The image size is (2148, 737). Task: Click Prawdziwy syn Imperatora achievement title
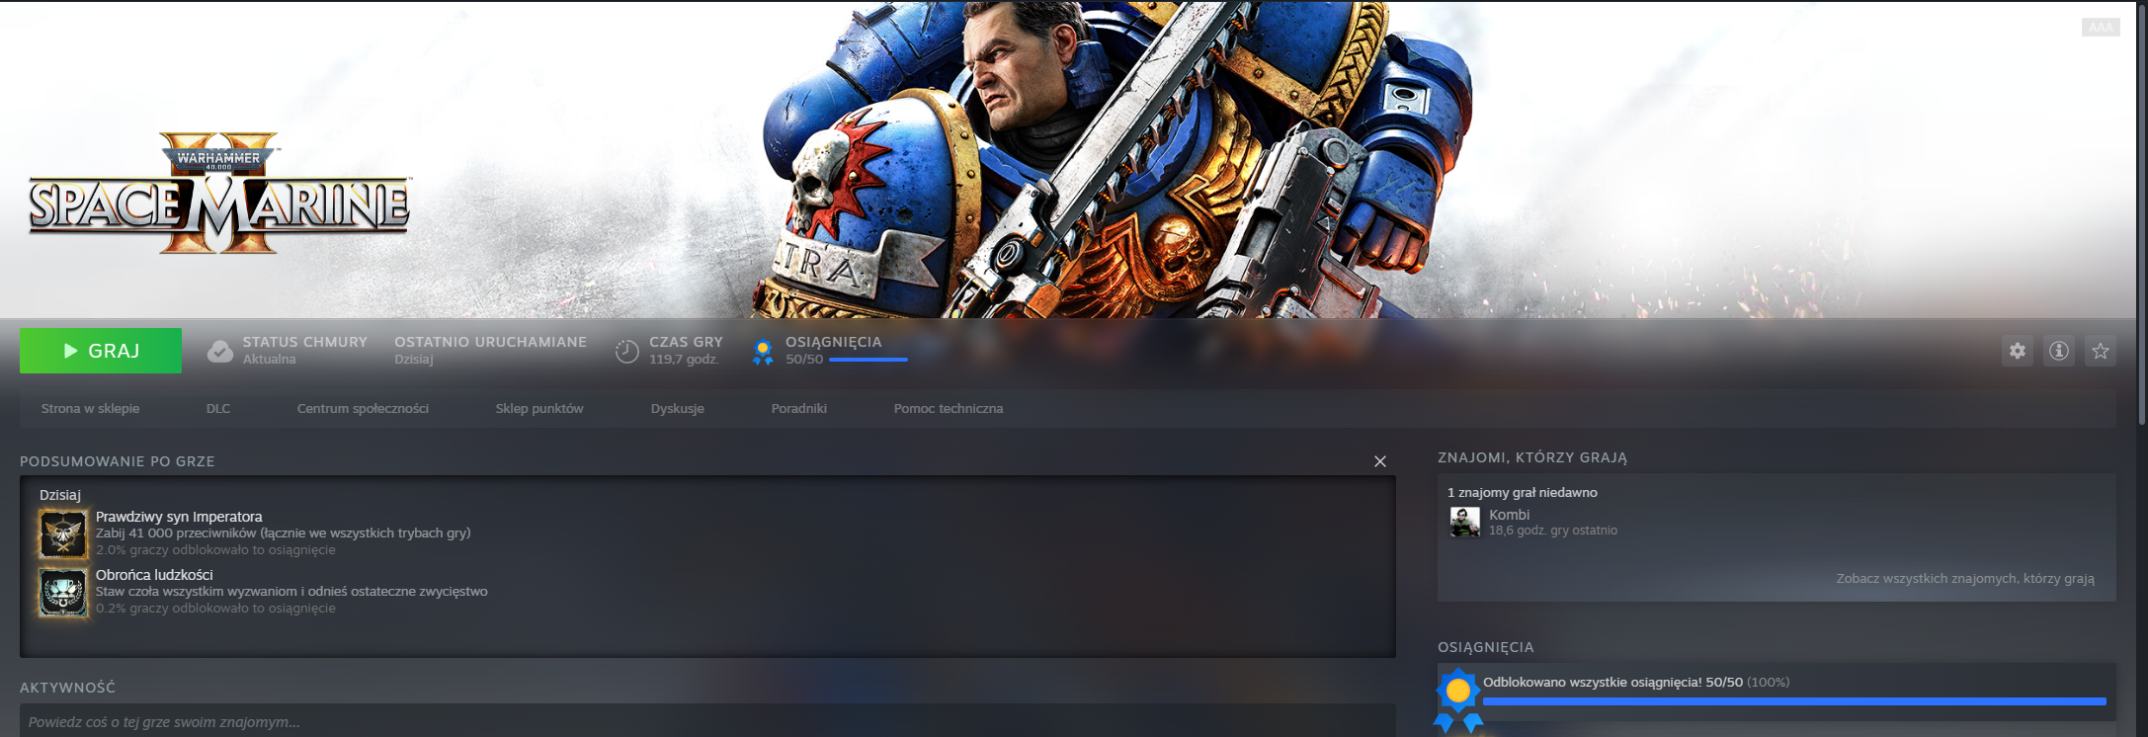[179, 517]
